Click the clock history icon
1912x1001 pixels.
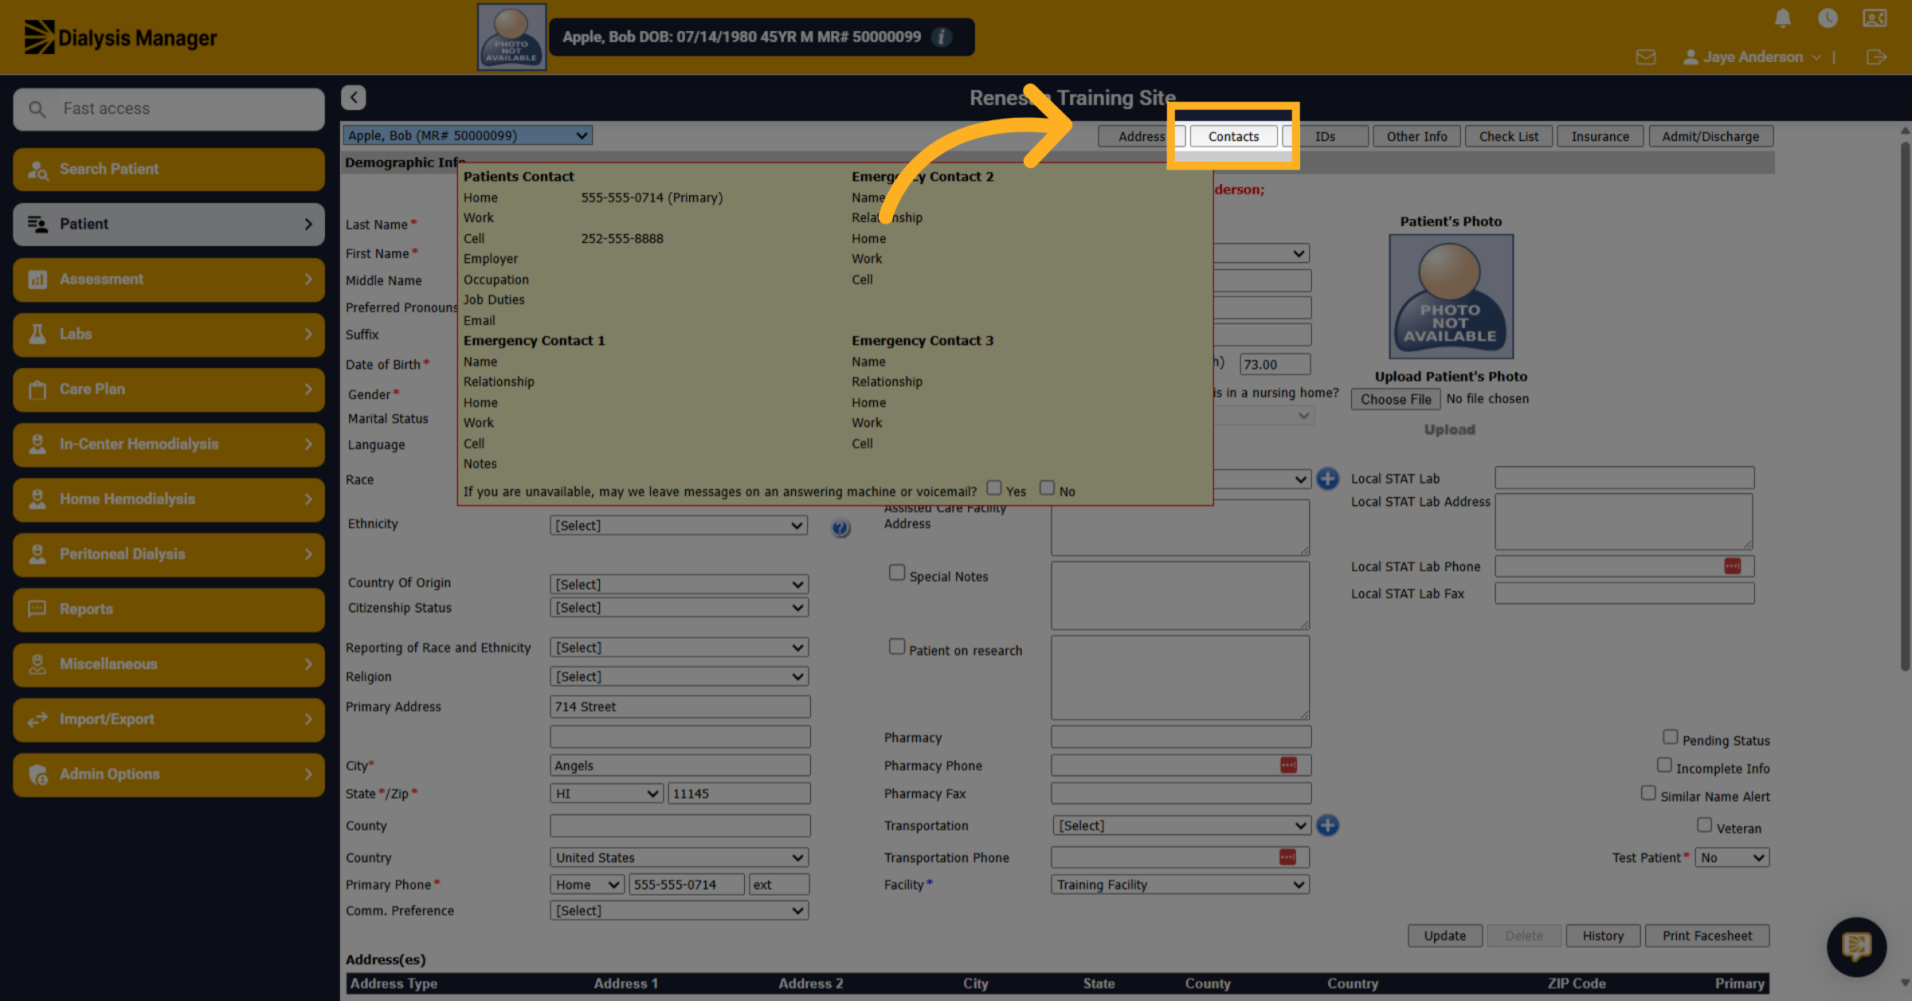click(1828, 18)
